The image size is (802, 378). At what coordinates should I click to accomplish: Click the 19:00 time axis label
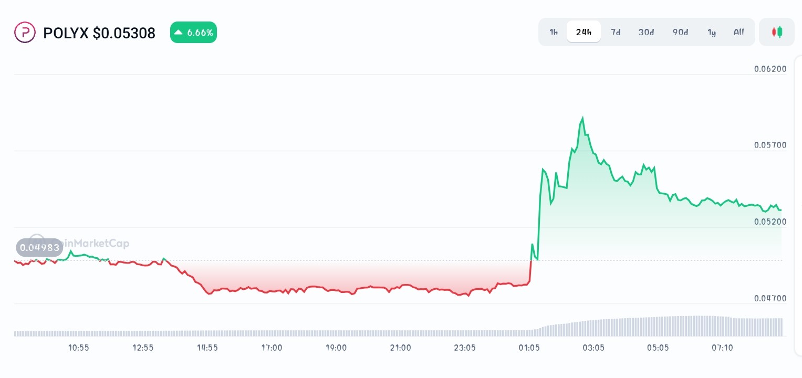pyautogui.click(x=336, y=348)
